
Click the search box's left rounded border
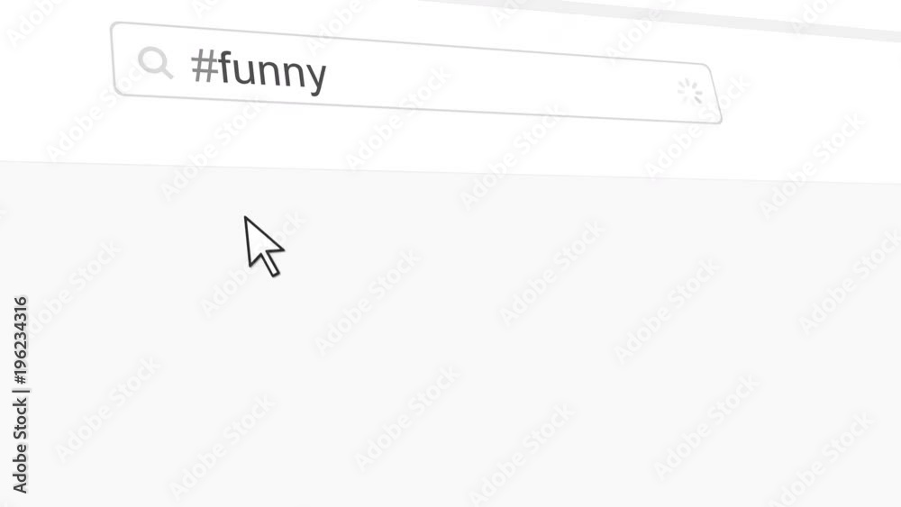tap(115, 59)
